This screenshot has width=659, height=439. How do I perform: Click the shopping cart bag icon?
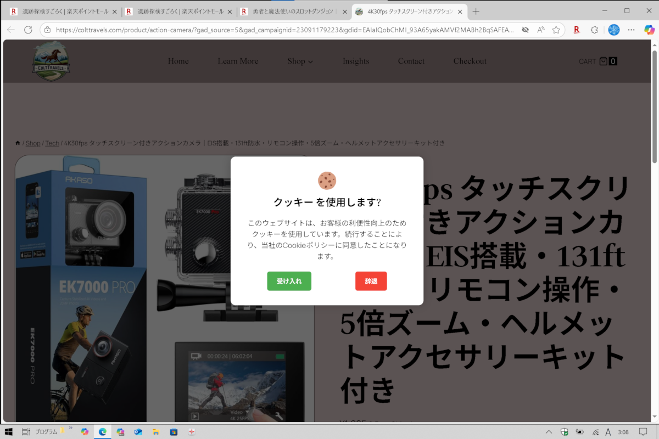(x=603, y=61)
